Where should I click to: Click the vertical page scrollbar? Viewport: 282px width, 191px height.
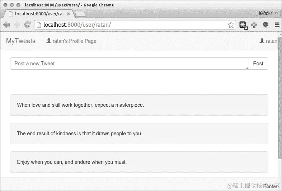pos(280,97)
